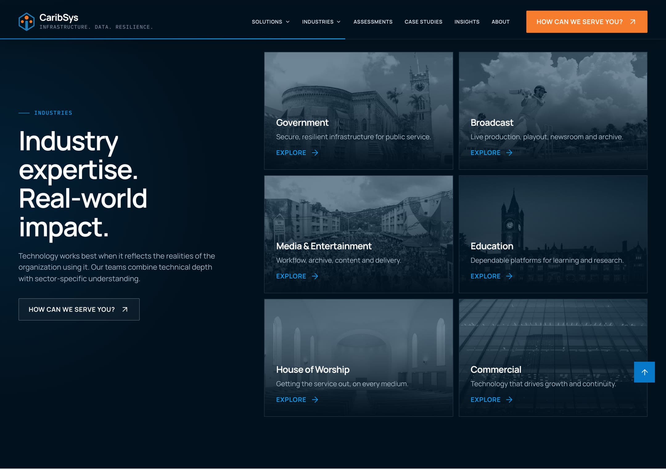This screenshot has height=469, width=666.
Task: Open the Media & Entertainment card heading
Action: 324,246
